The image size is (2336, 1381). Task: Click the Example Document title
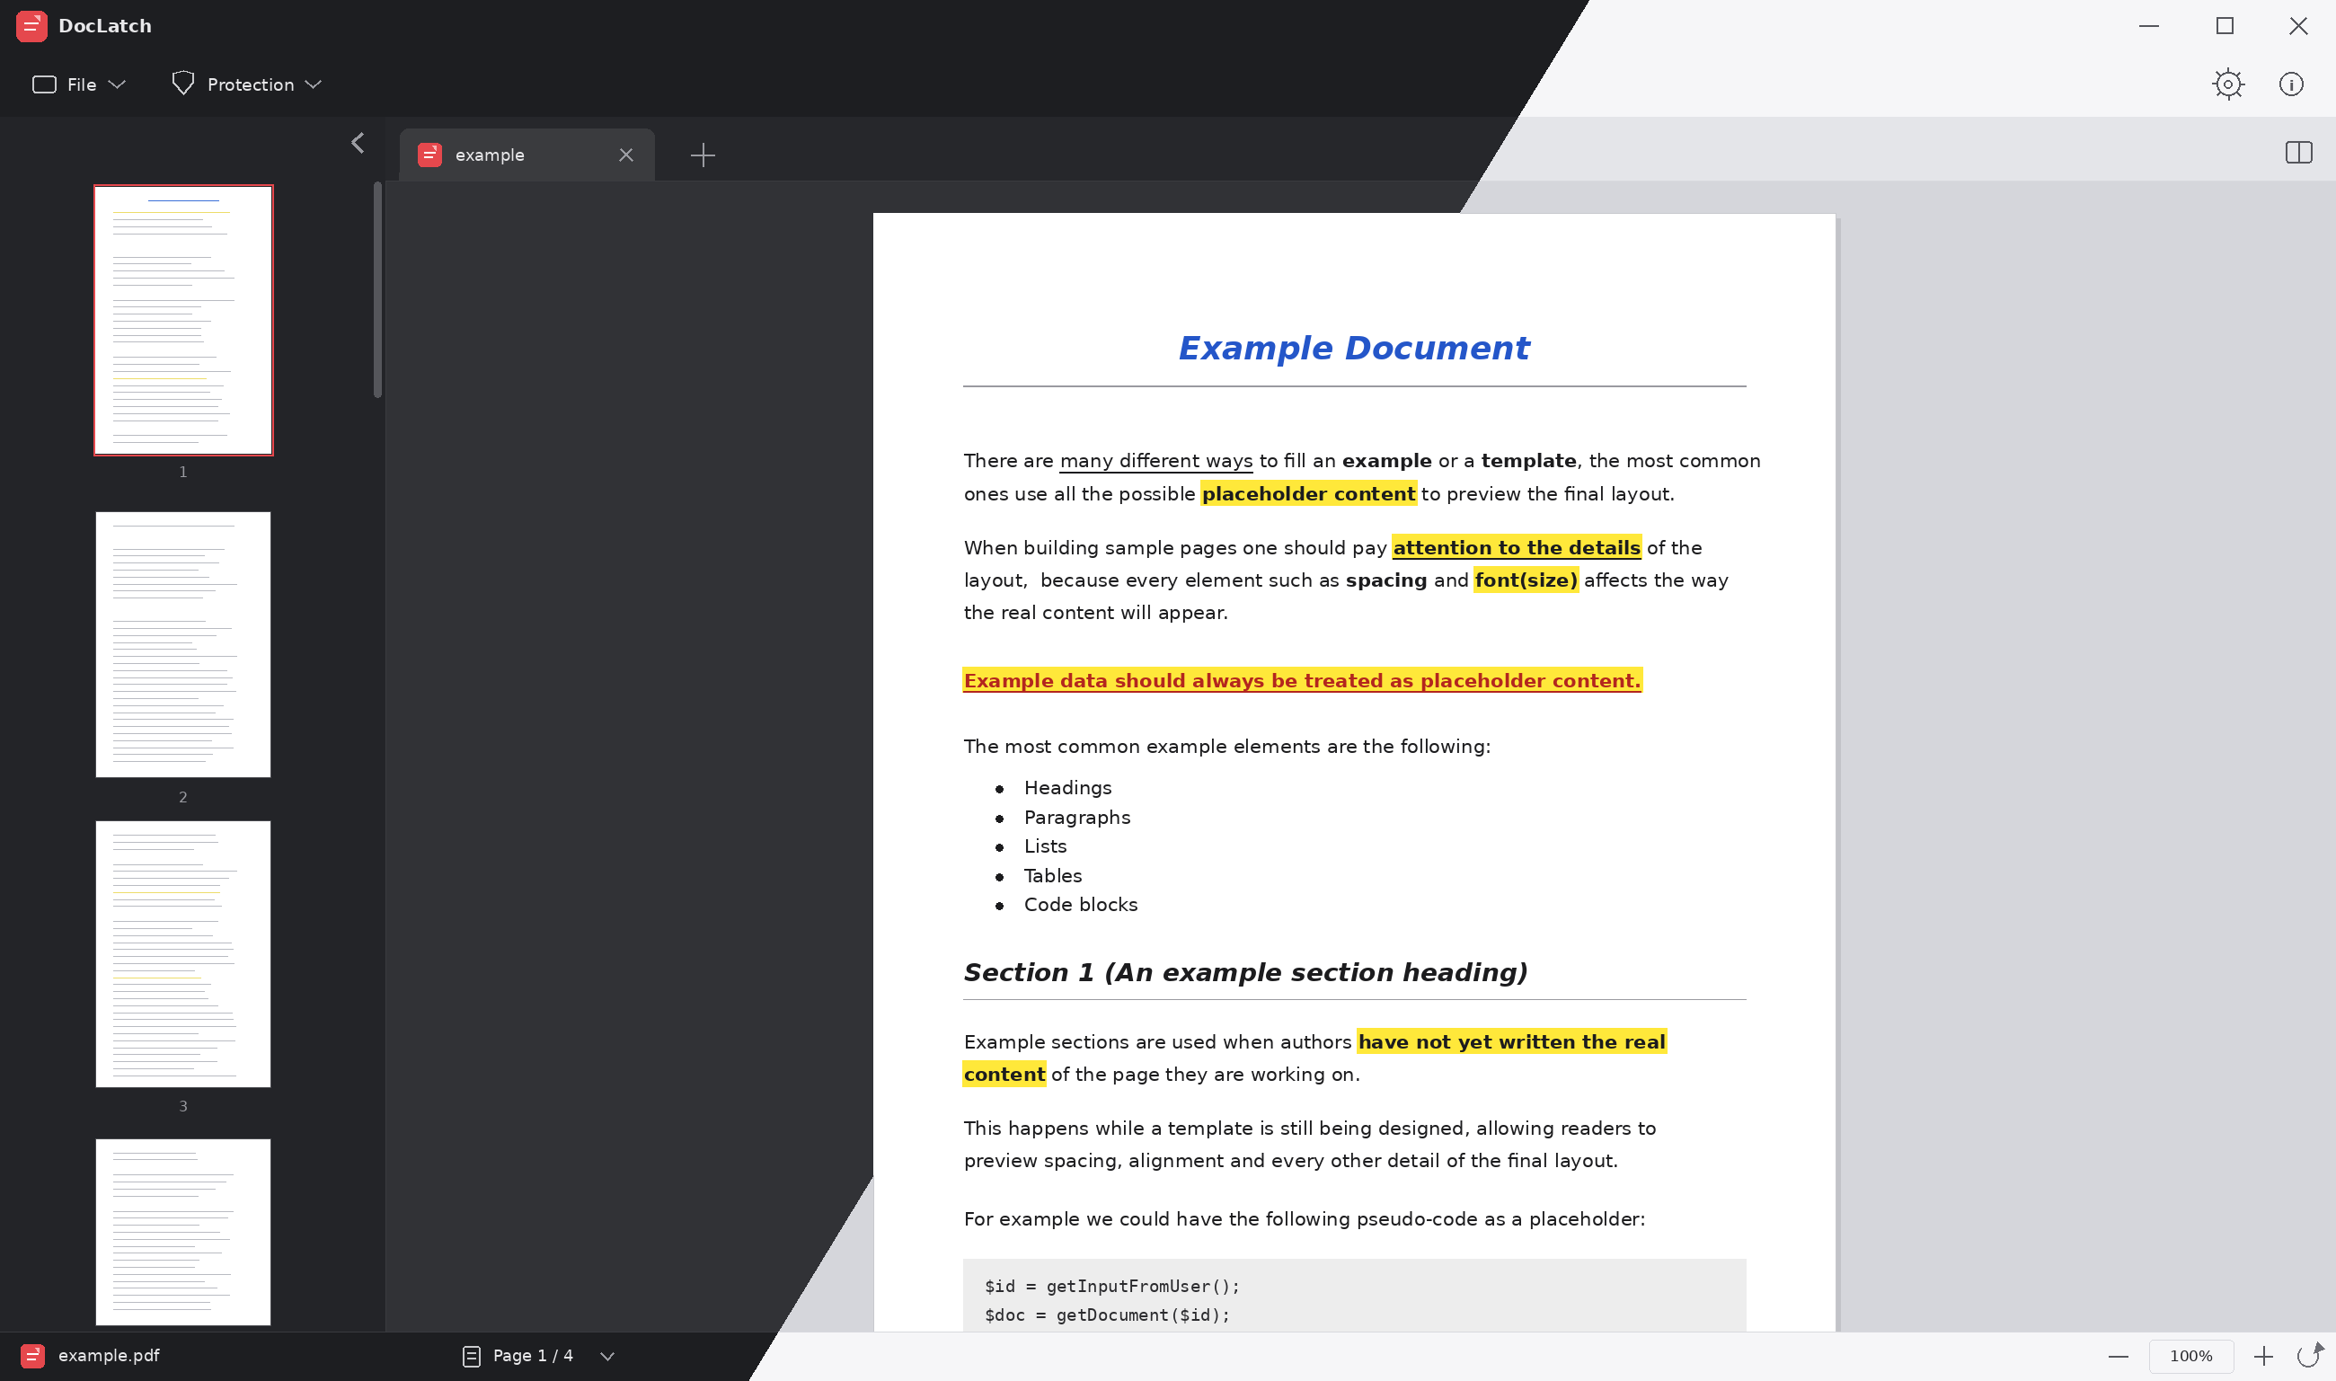coord(1354,348)
